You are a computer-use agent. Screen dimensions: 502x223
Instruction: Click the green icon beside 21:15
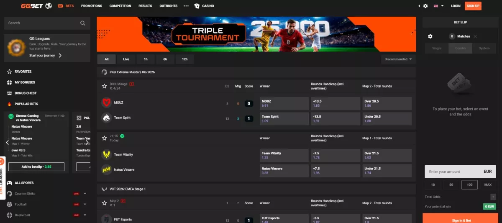point(122,136)
